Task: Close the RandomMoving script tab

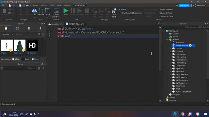Action: 83,24
